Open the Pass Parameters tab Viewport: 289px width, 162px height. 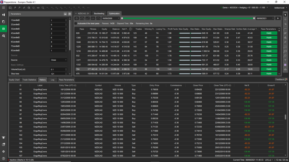(66, 80)
